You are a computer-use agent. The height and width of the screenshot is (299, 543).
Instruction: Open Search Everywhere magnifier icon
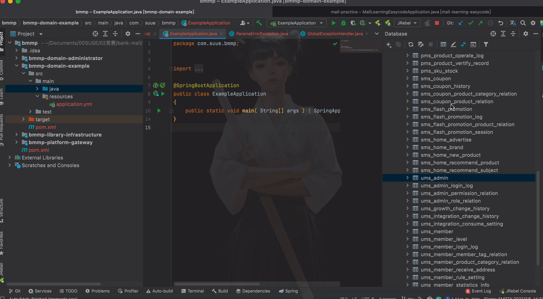[x=523, y=23]
